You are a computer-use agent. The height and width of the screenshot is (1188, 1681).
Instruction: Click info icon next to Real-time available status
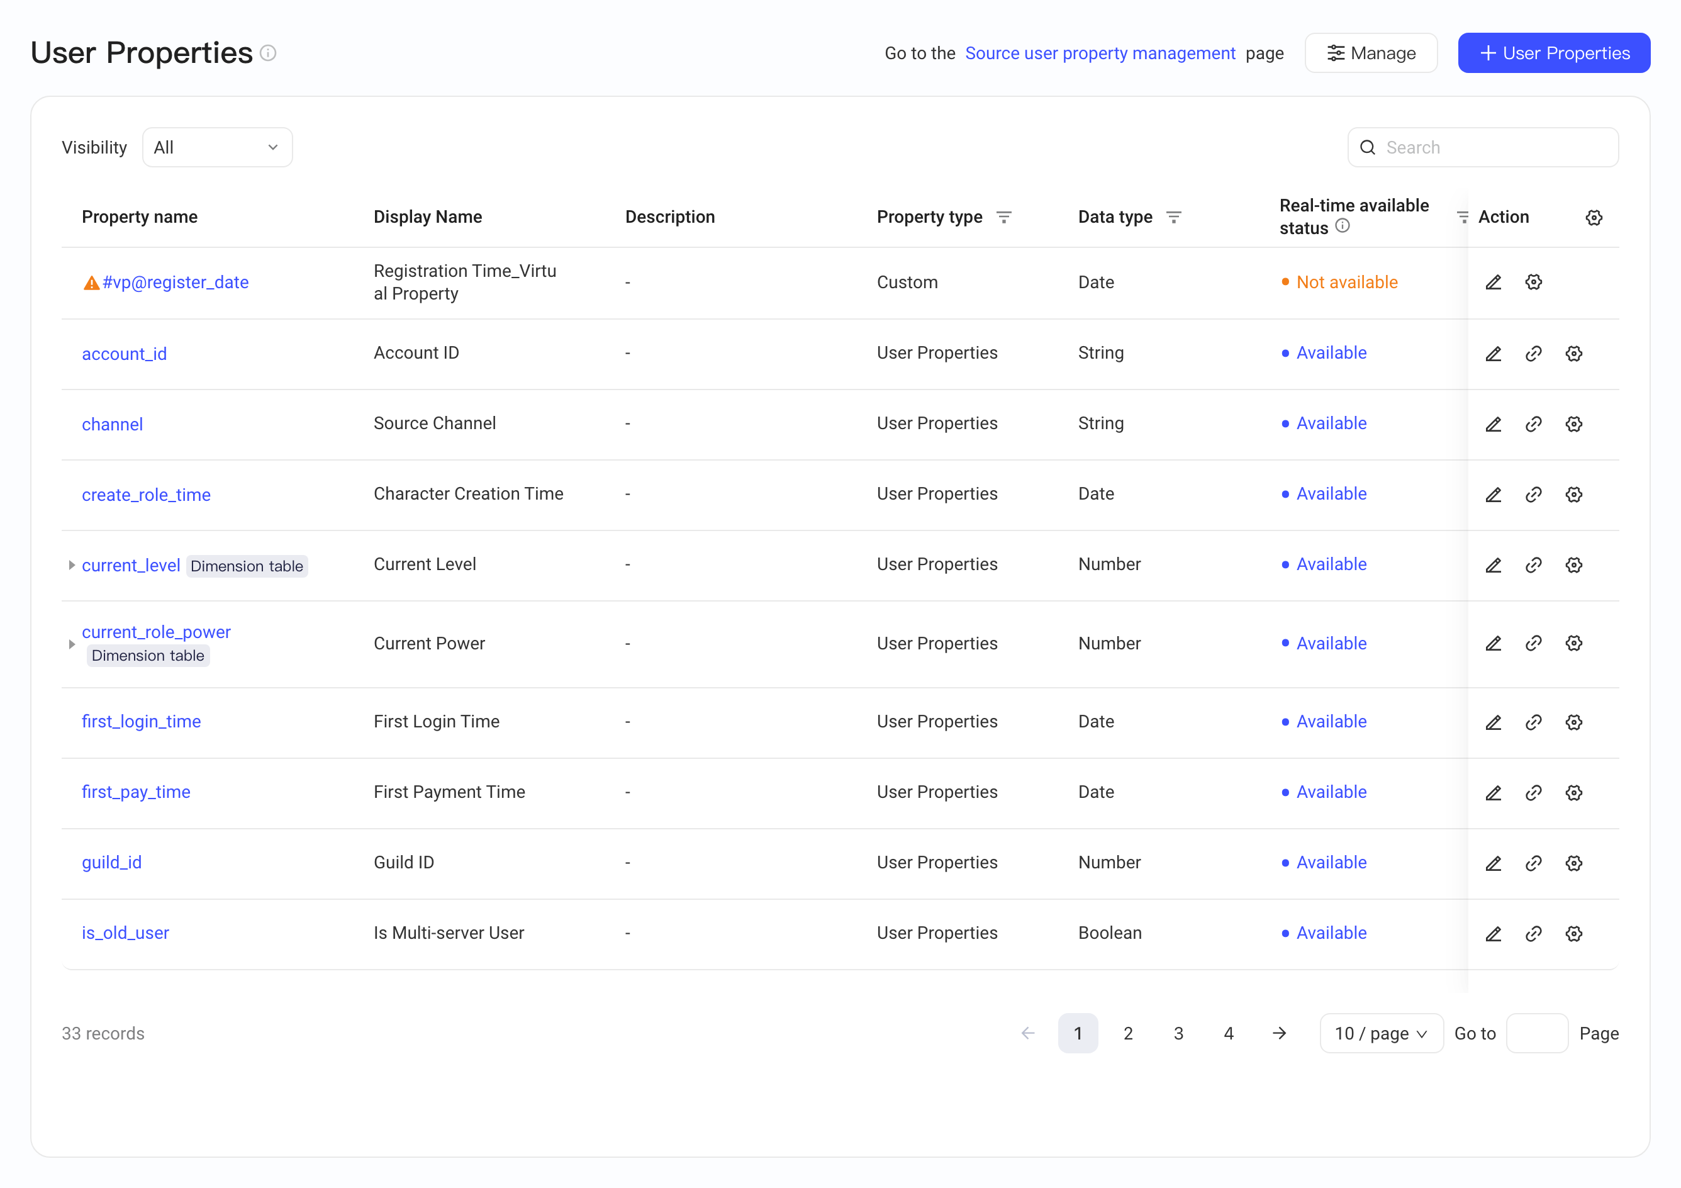coord(1342,227)
